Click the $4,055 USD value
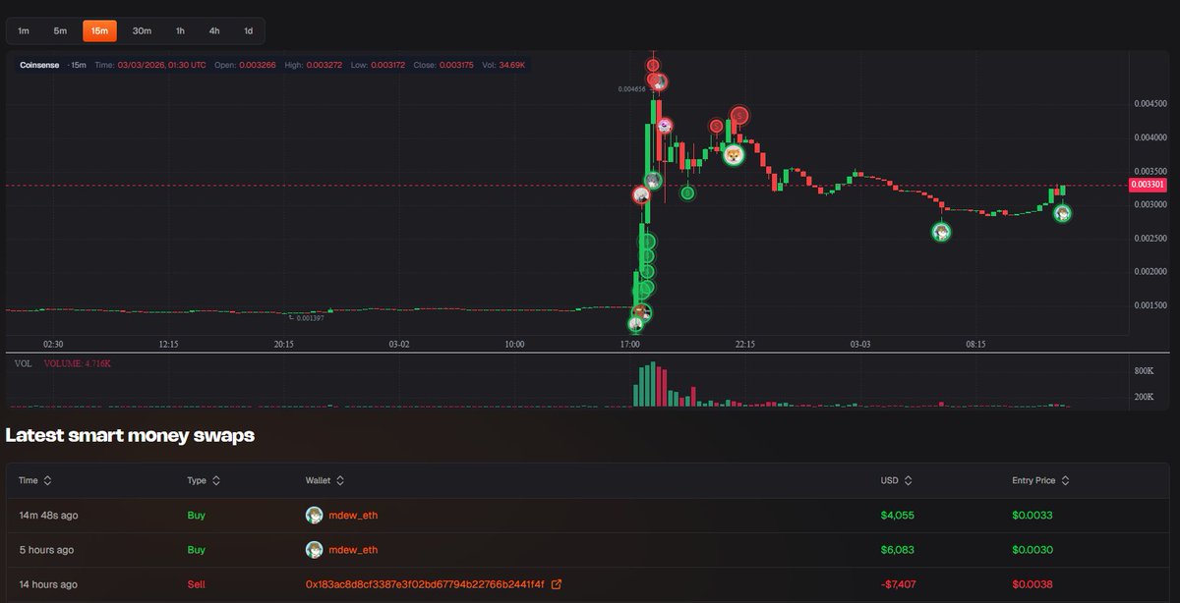Viewport: 1180px width, 603px height. tap(896, 516)
